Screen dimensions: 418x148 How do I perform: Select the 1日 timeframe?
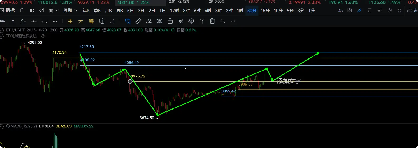[162, 11]
